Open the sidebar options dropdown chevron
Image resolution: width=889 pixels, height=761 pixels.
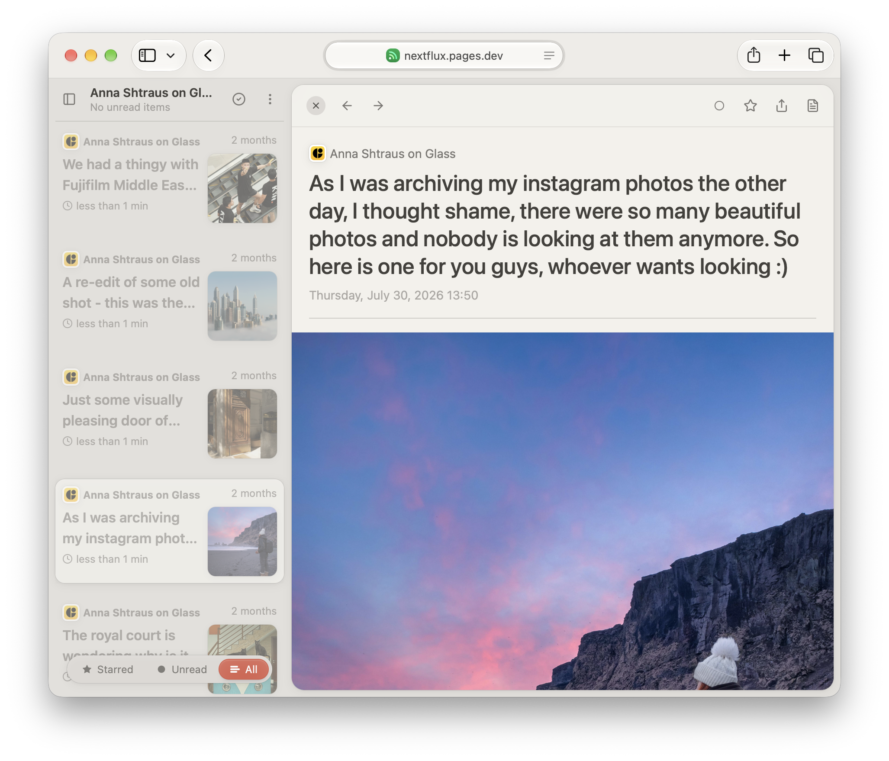[171, 55]
